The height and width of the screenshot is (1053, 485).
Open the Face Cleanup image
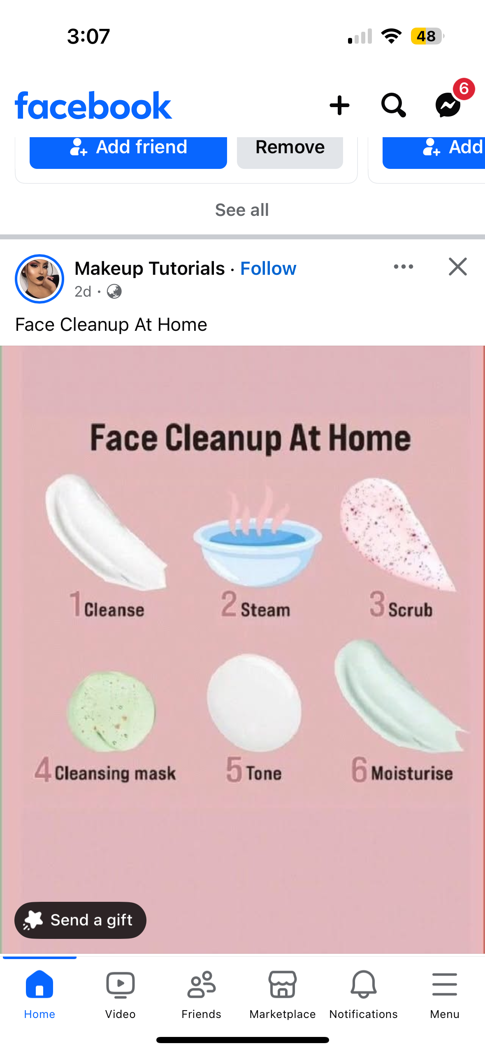[242, 649]
